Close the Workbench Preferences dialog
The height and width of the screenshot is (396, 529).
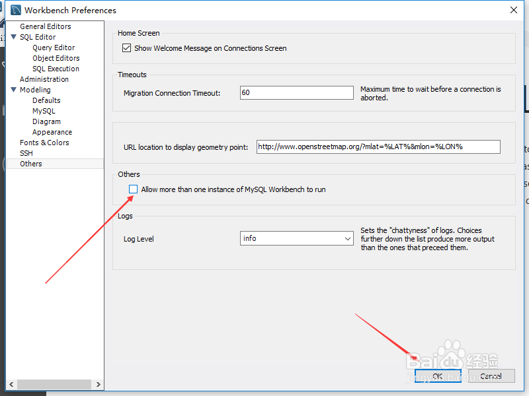pos(514,10)
